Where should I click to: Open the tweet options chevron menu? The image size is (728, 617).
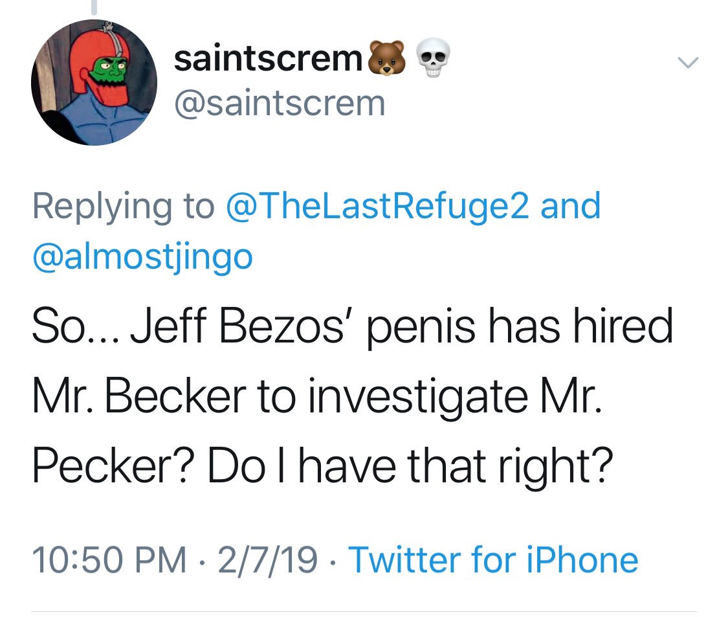[688, 62]
